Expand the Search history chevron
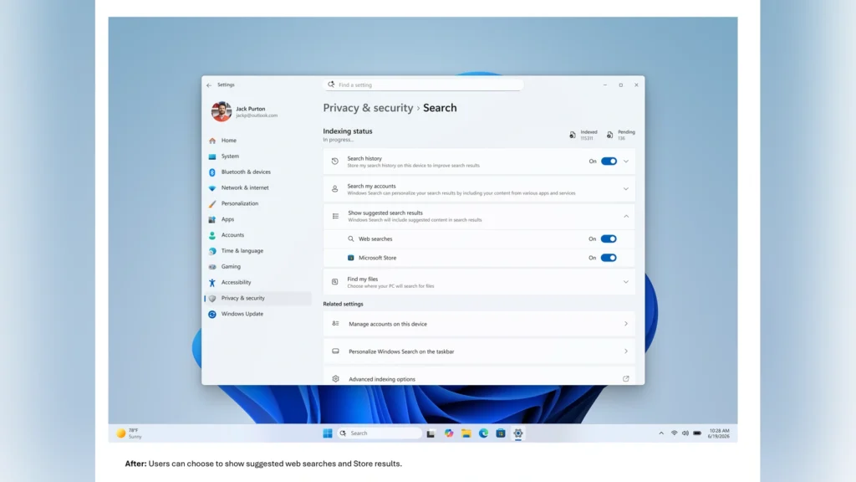856x482 pixels. tap(626, 162)
